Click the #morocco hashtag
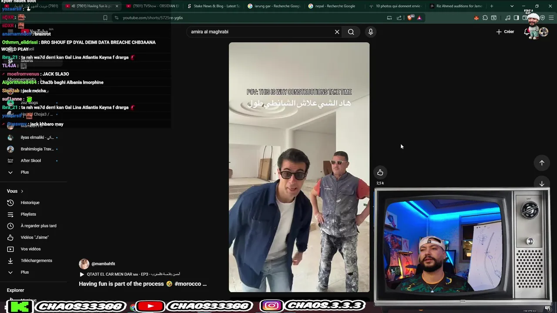Screen dimensions: 557x313 [188, 284]
